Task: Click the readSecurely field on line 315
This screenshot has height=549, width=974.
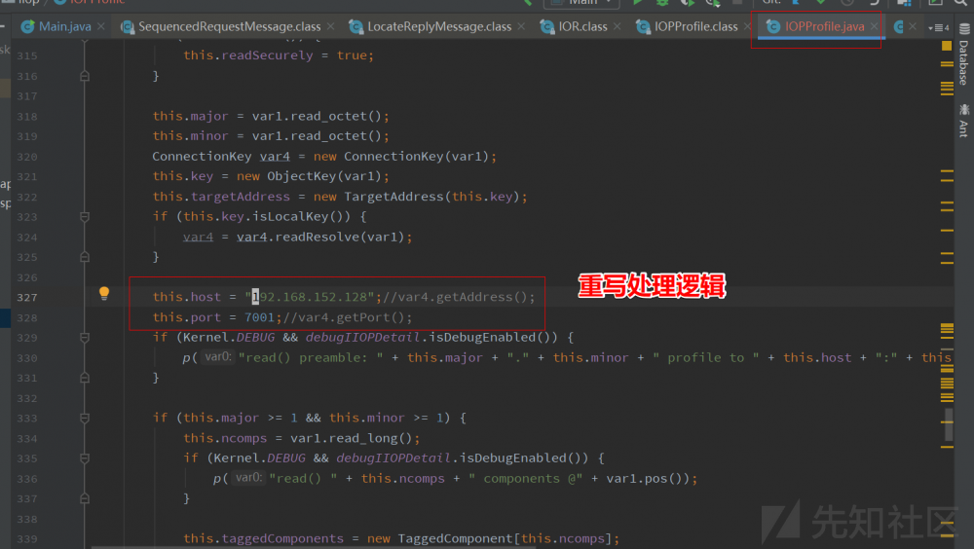Action: point(267,55)
